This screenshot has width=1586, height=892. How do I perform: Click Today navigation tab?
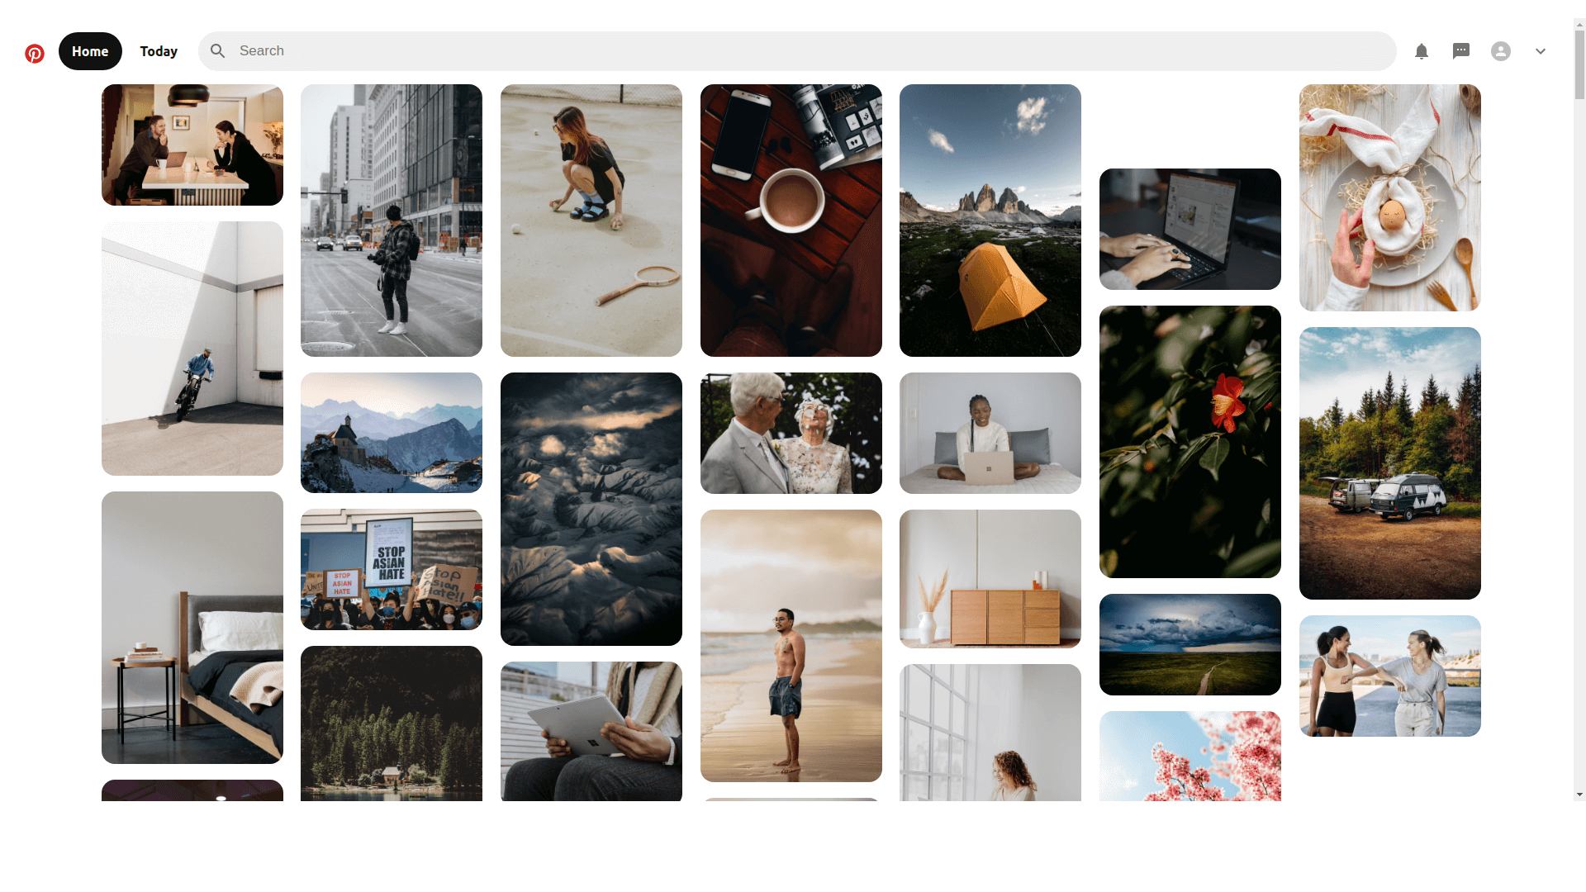click(158, 50)
